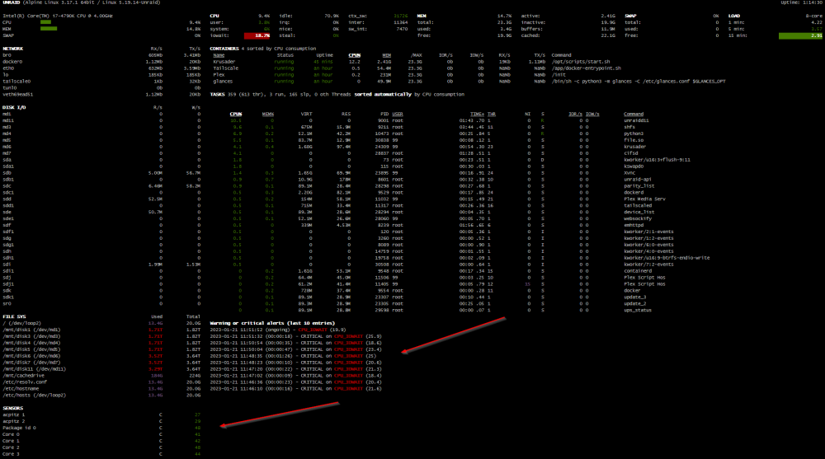The height and width of the screenshot is (459, 825).
Task: Select the ups_status process row
Action: point(440,310)
